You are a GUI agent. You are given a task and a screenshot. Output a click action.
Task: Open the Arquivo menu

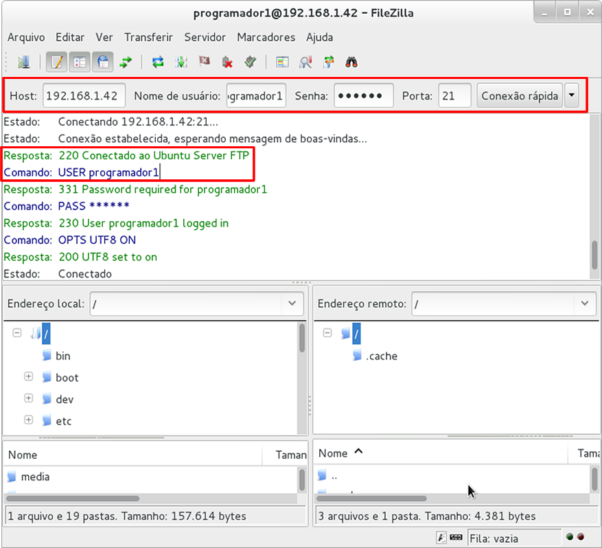(26, 37)
